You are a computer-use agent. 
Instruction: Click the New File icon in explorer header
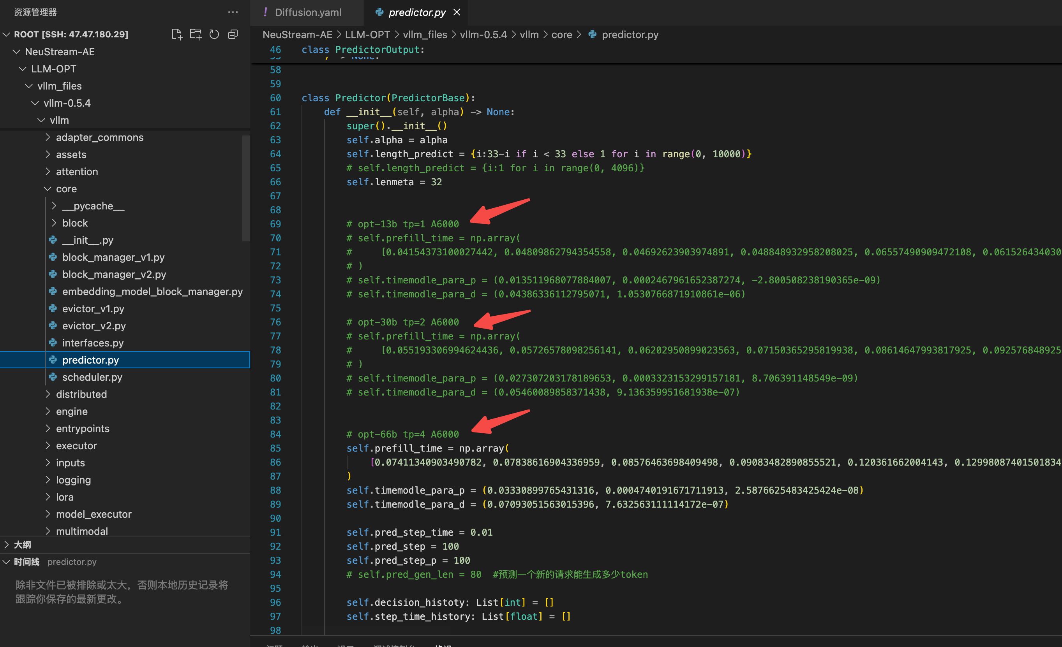pos(177,35)
